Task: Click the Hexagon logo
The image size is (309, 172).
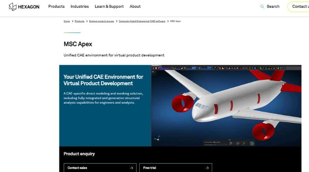Action: coord(24,7)
